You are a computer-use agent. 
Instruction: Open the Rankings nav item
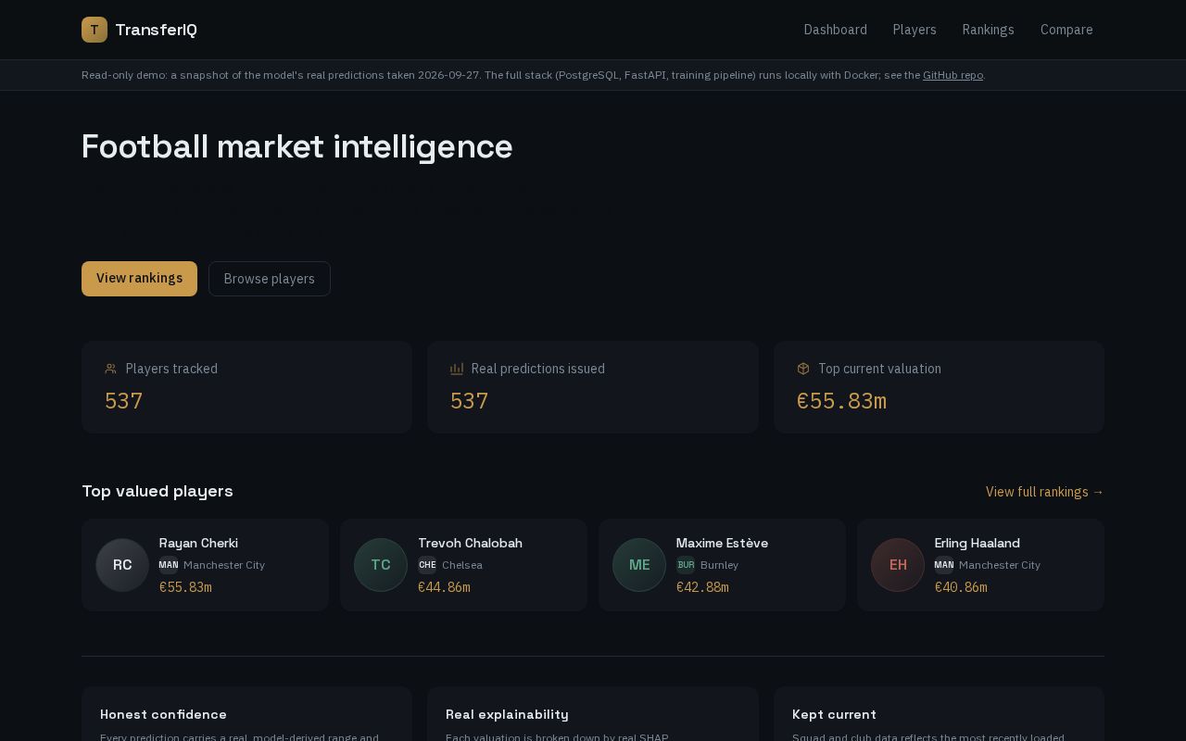pos(989,30)
